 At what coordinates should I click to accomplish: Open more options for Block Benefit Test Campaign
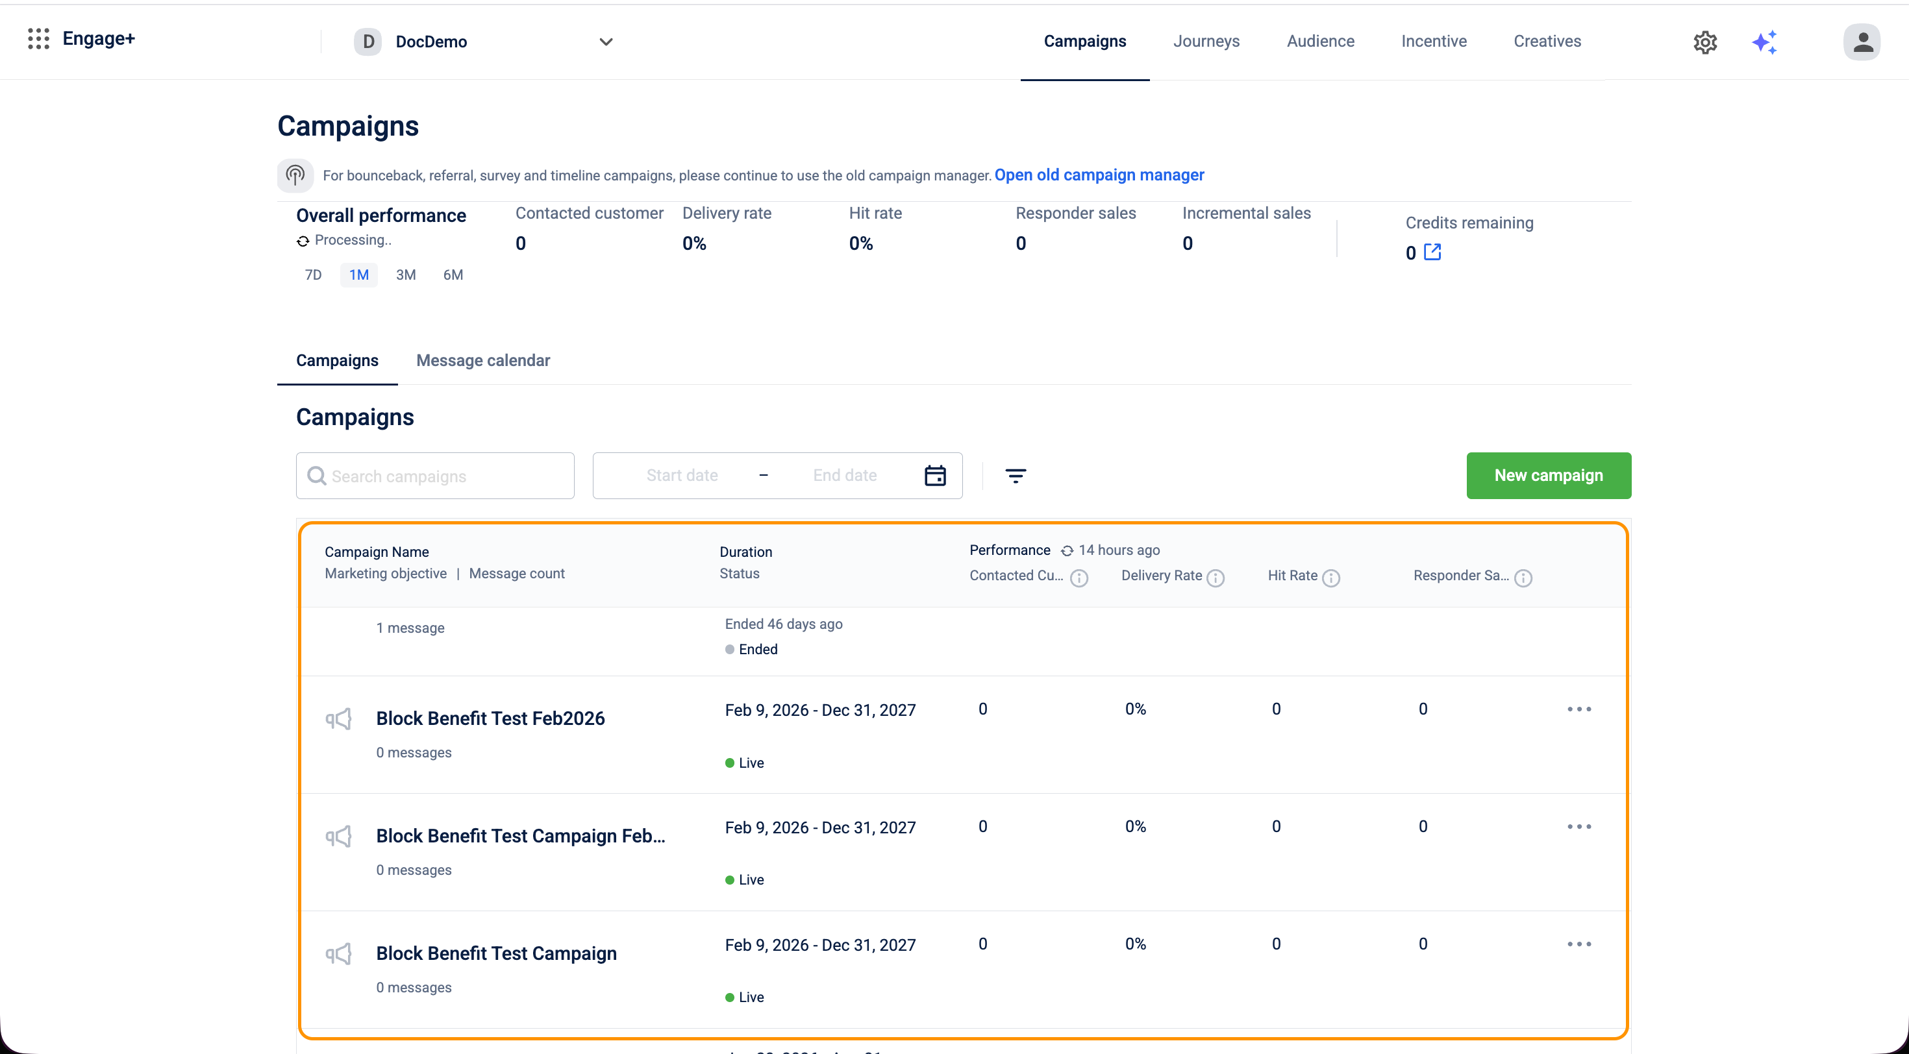tap(1578, 944)
